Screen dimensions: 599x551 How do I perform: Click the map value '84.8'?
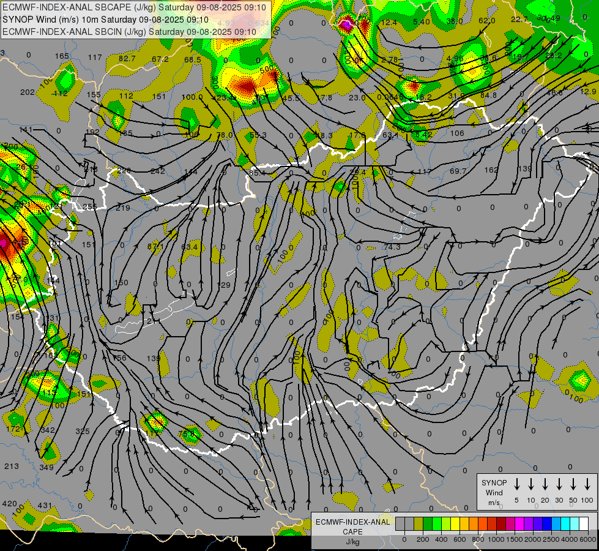coord(489,95)
